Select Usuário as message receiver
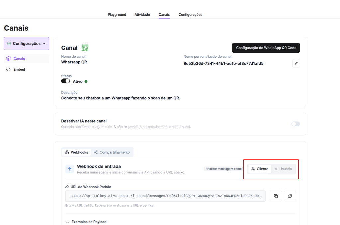 [283, 169]
